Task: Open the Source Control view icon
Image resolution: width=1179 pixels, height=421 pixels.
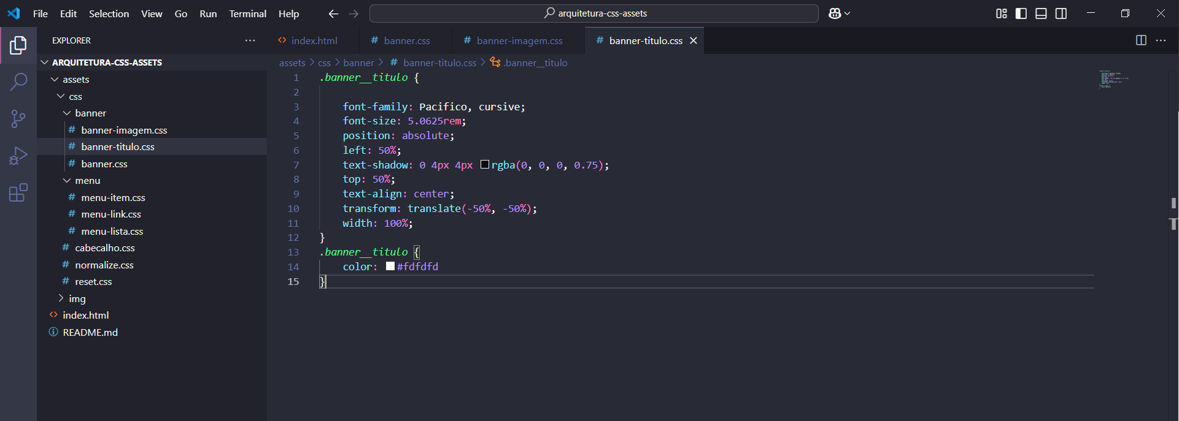Action: 18,118
